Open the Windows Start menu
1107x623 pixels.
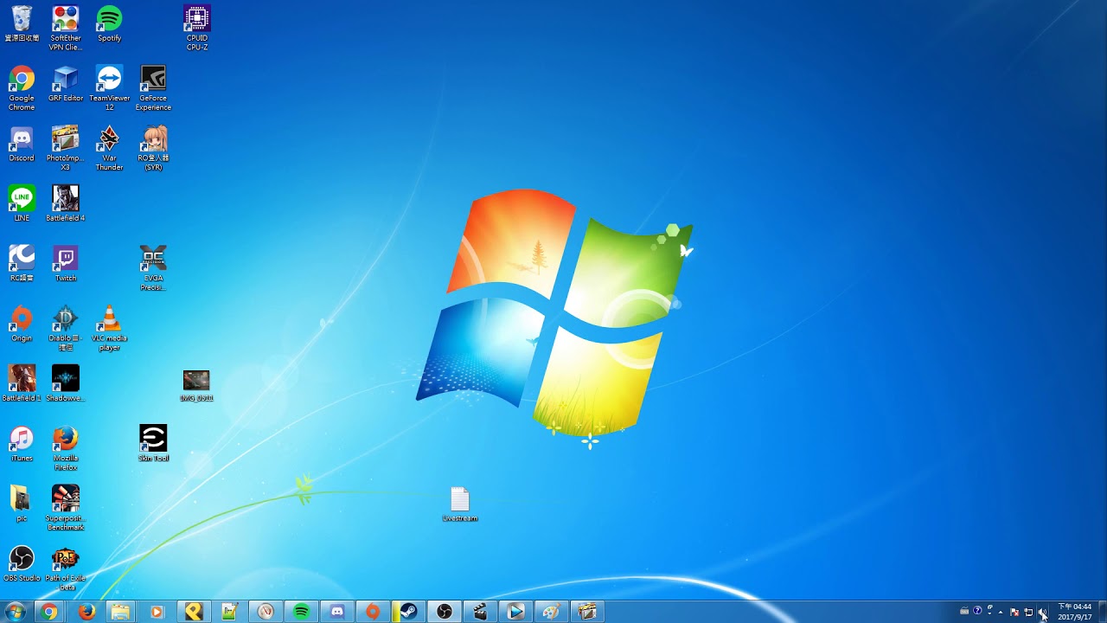[x=16, y=612]
